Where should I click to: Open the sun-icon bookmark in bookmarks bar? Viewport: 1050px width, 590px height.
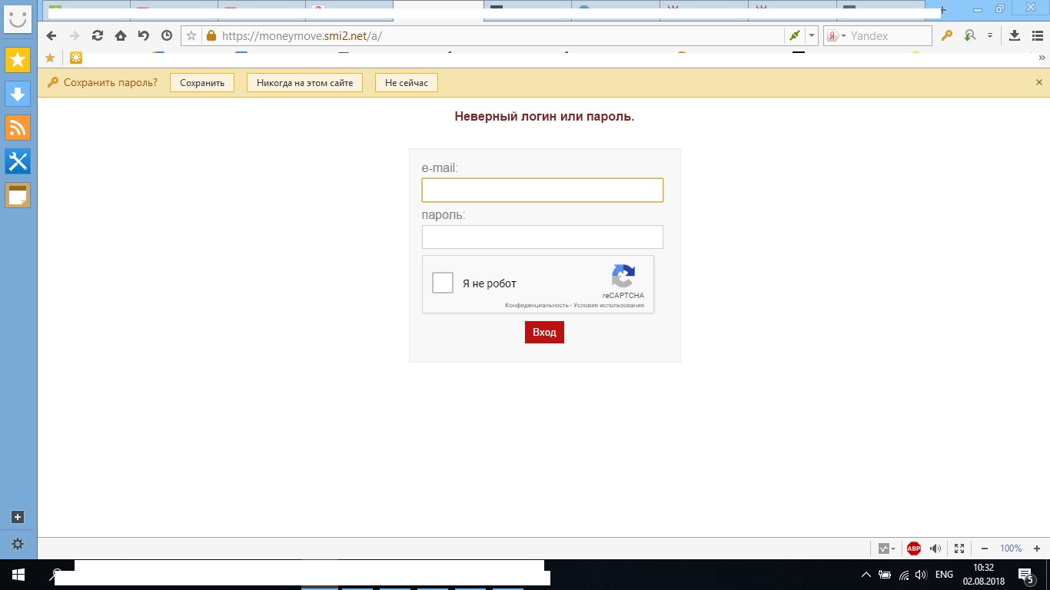[x=76, y=58]
